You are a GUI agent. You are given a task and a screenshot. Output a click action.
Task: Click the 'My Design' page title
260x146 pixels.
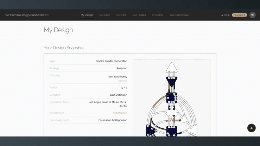click(58, 30)
